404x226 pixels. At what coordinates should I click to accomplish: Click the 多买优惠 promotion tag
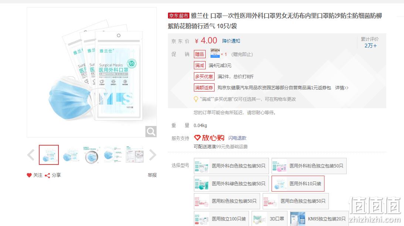point(204,77)
